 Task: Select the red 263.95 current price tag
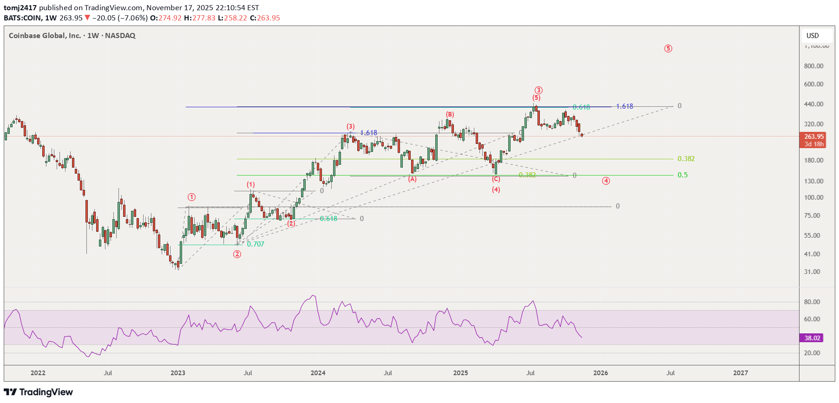coord(813,136)
